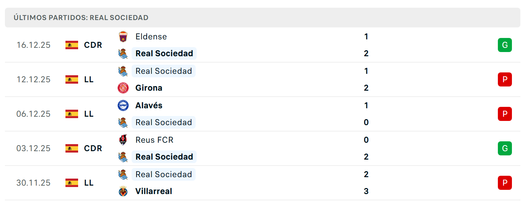Viewport: 526px width, 206px height.
Task: Click the Reus FCR club crest
Action: click(x=123, y=140)
